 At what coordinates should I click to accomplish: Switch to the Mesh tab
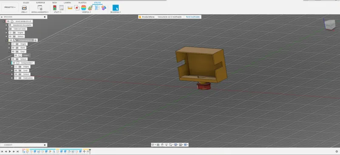[x=55, y=3]
